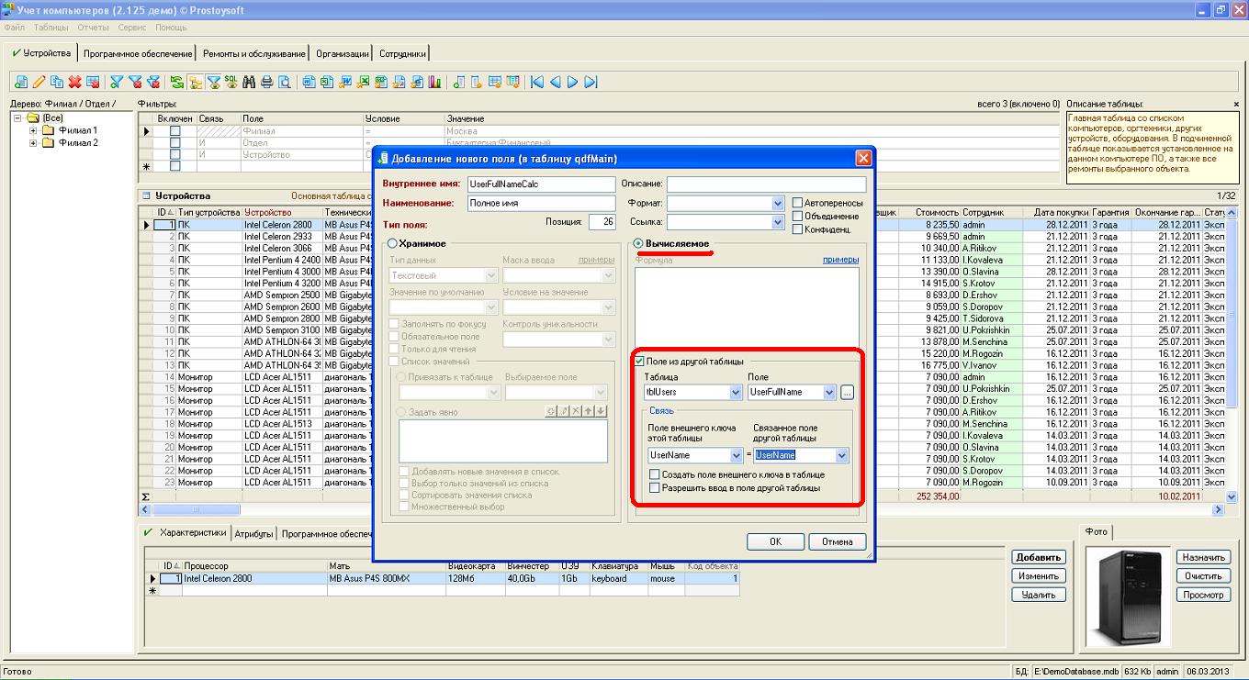Viewport: 1249px width, 680px height.
Task: Click the binoculars search icon in toolbar
Action: [x=249, y=83]
